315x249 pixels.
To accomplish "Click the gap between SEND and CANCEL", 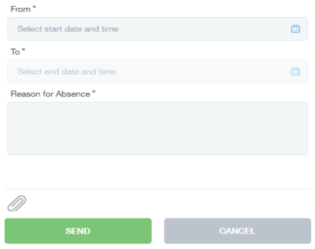I will click(x=158, y=231).
